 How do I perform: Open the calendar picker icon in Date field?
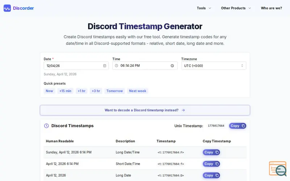click(105, 66)
